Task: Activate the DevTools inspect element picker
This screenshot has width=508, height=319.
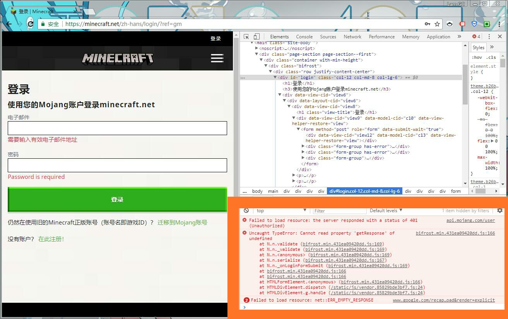Action: click(246, 36)
